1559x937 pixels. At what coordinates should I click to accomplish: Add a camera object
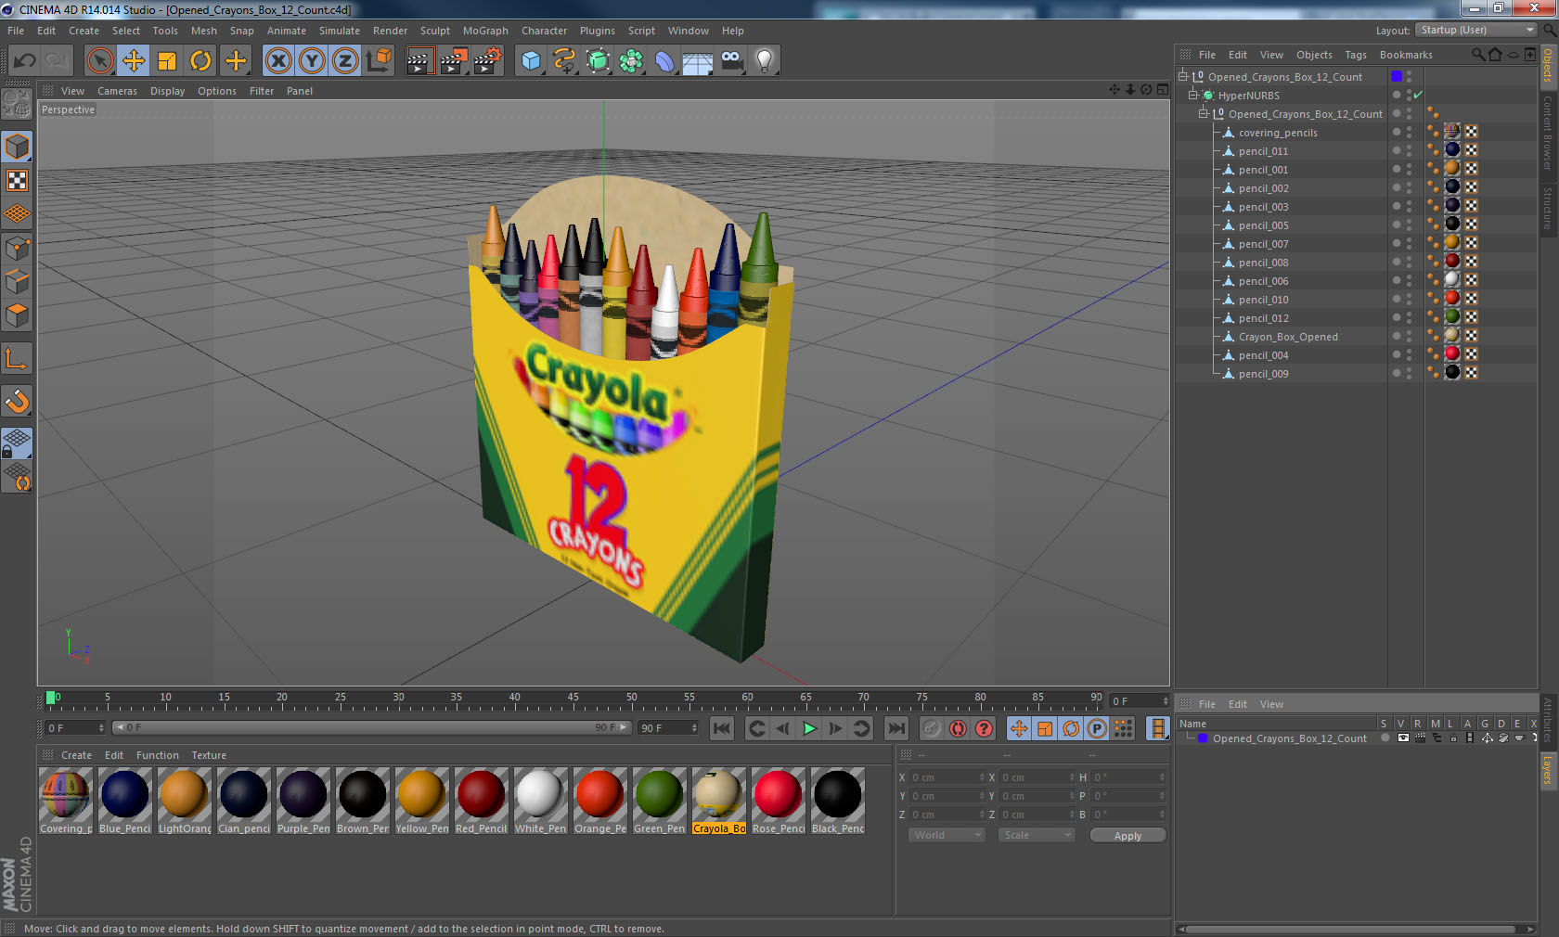click(x=731, y=61)
